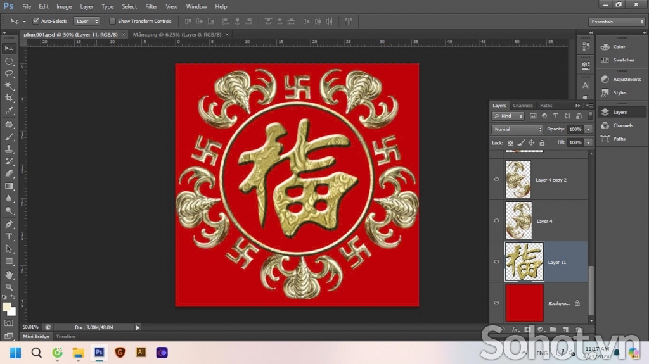The image size is (649, 364).
Task: Open File Explorer from the taskbar
Action: pyautogui.click(x=78, y=353)
